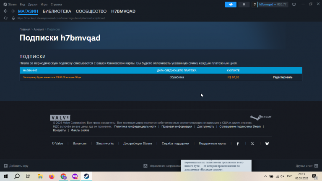This screenshot has height=181, width=322.
Task: Open the Возвраты footer link
Action: coord(60,130)
